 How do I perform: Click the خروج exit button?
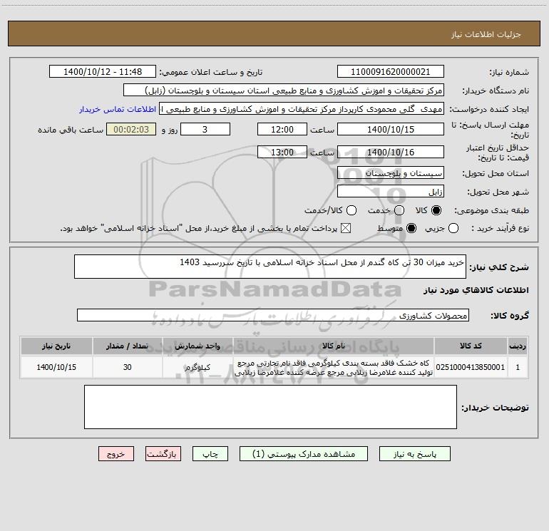(116, 453)
